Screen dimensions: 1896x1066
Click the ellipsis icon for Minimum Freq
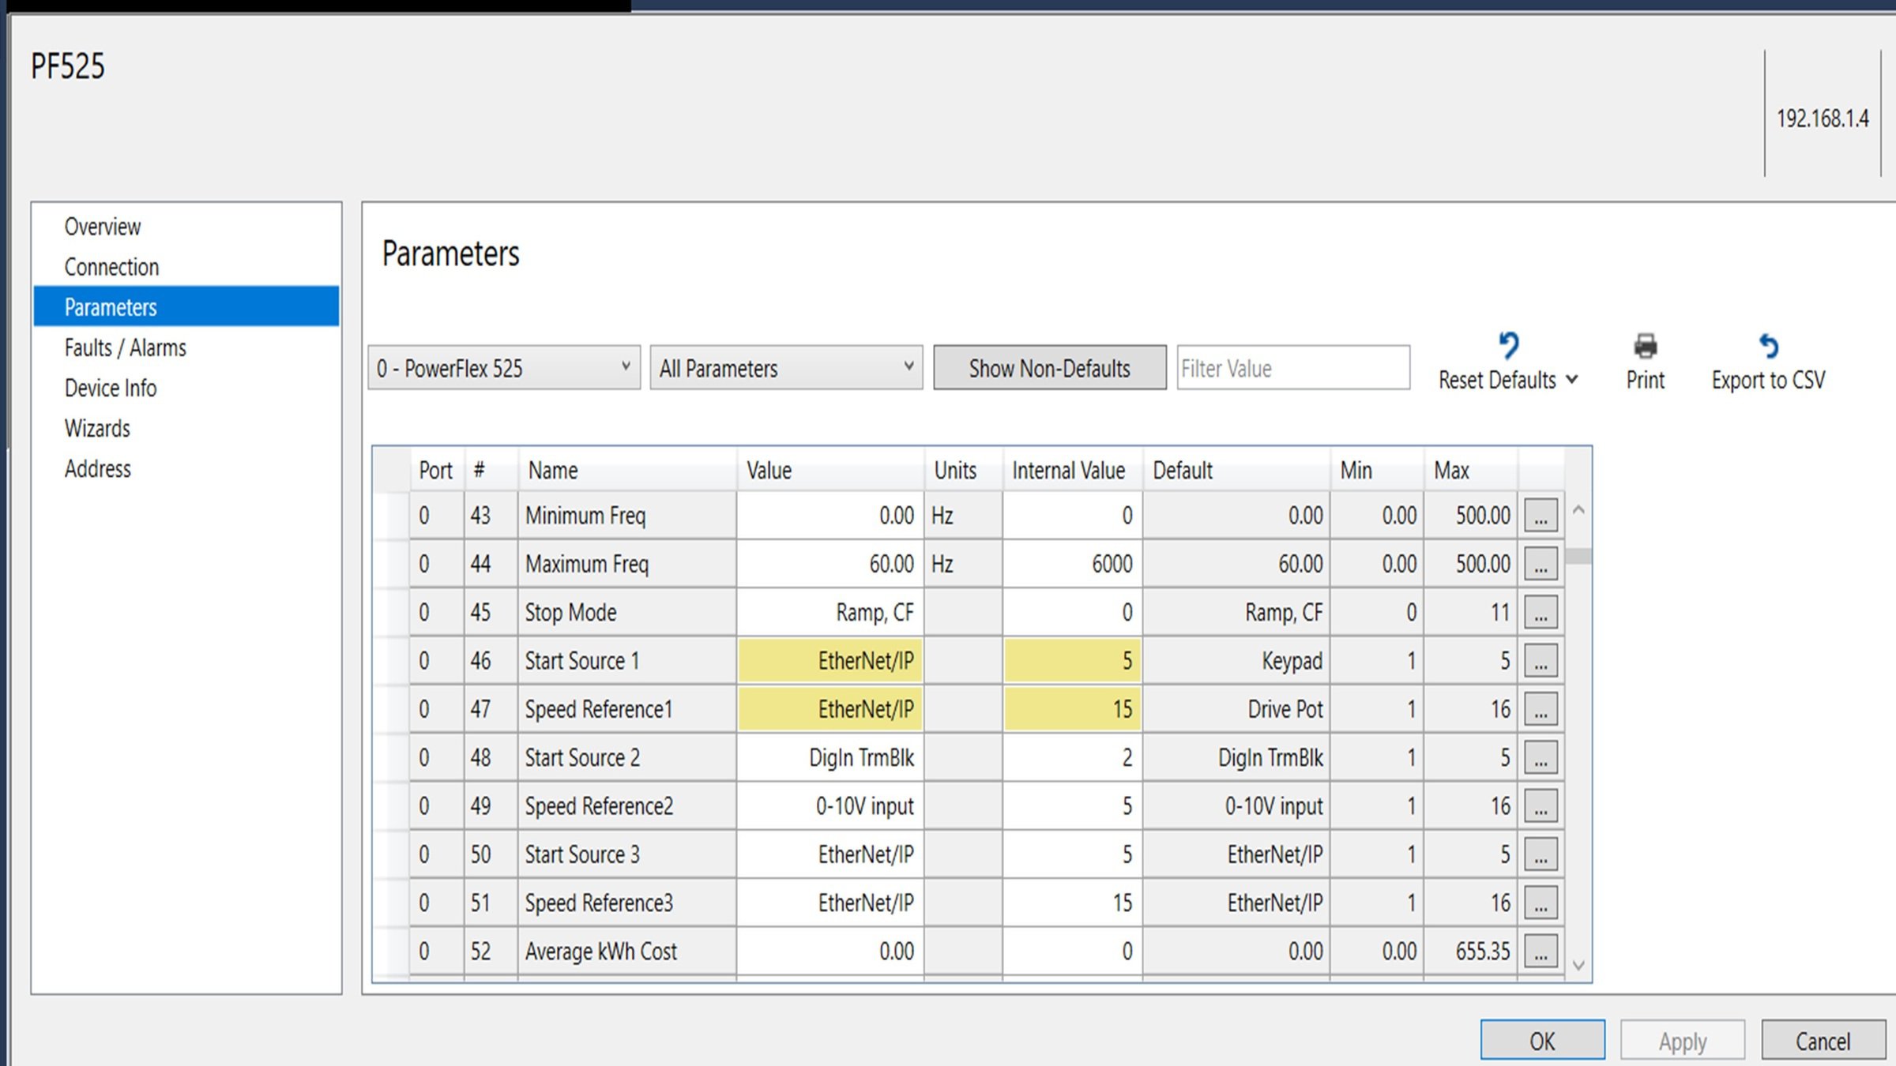tap(1540, 516)
